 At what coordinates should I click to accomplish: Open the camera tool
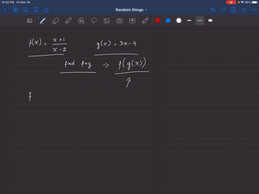coord(119,21)
